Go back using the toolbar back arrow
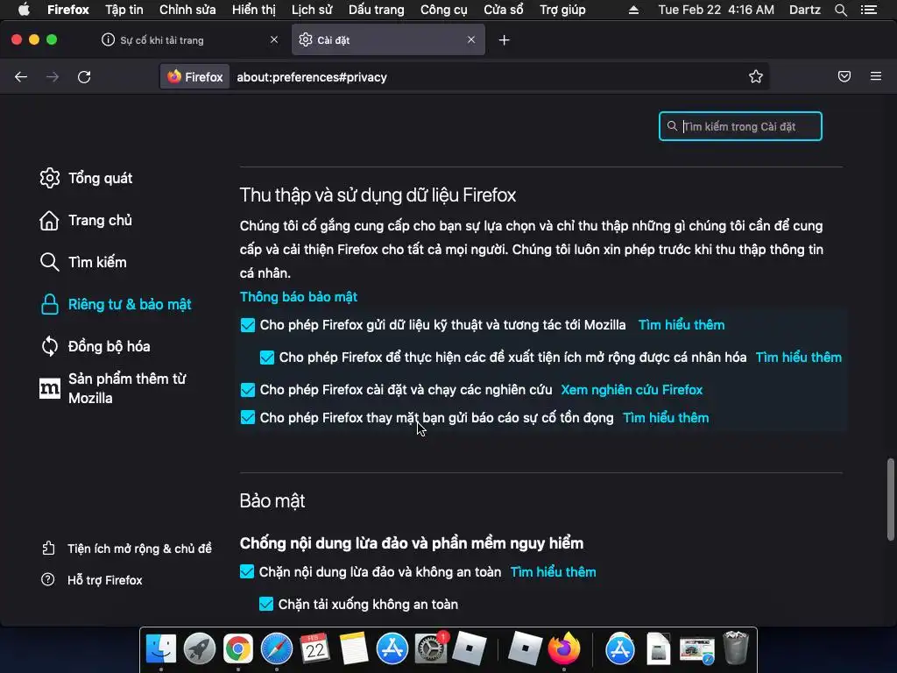The width and height of the screenshot is (897, 673). point(21,77)
